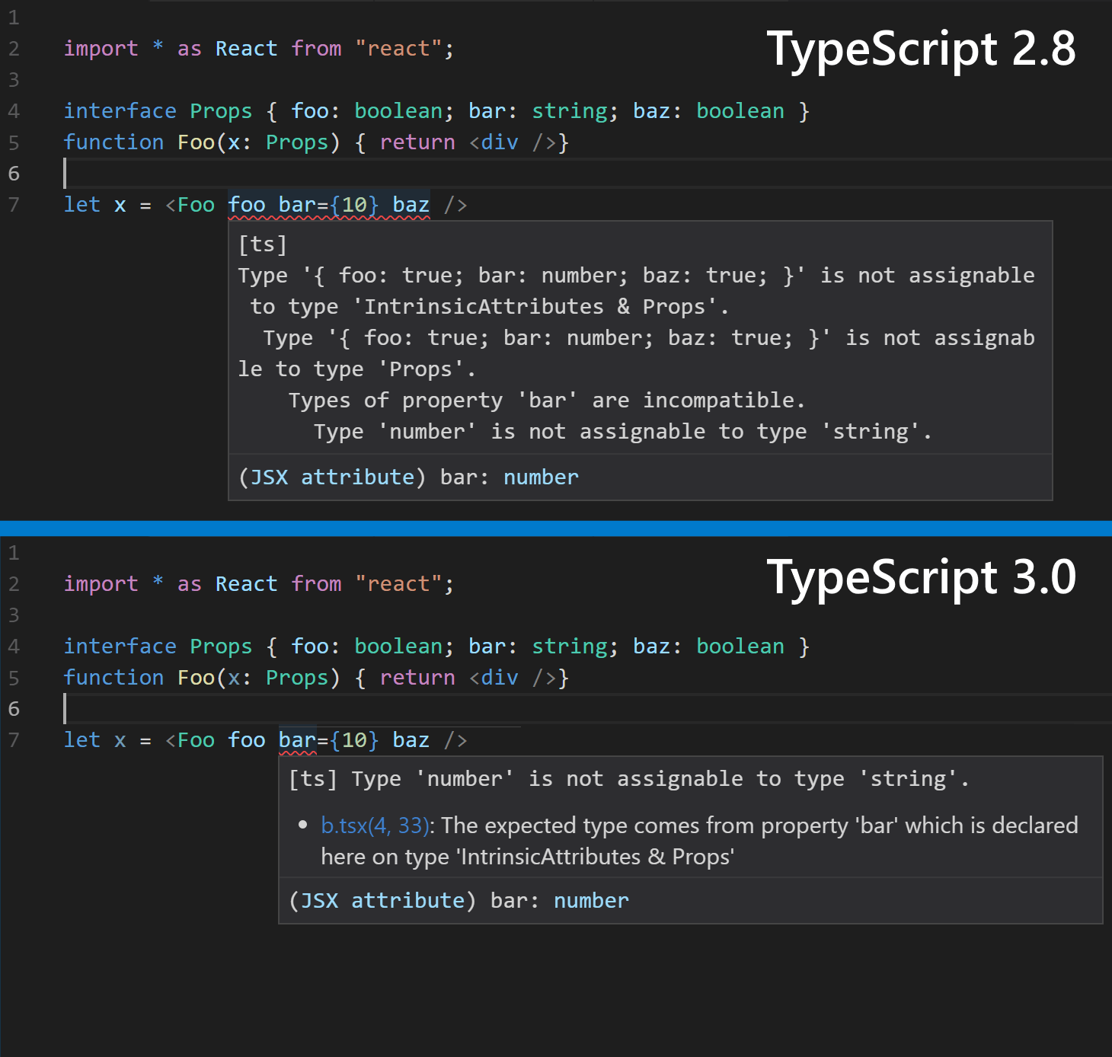The height and width of the screenshot is (1057, 1112).
Task: Select the Foo function name on line 5
Action: click(196, 142)
